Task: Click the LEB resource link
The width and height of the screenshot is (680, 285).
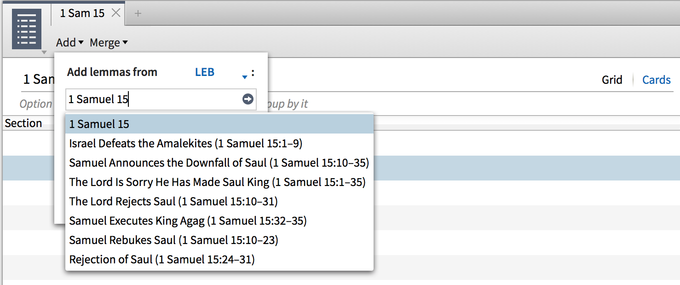Action: tap(205, 72)
